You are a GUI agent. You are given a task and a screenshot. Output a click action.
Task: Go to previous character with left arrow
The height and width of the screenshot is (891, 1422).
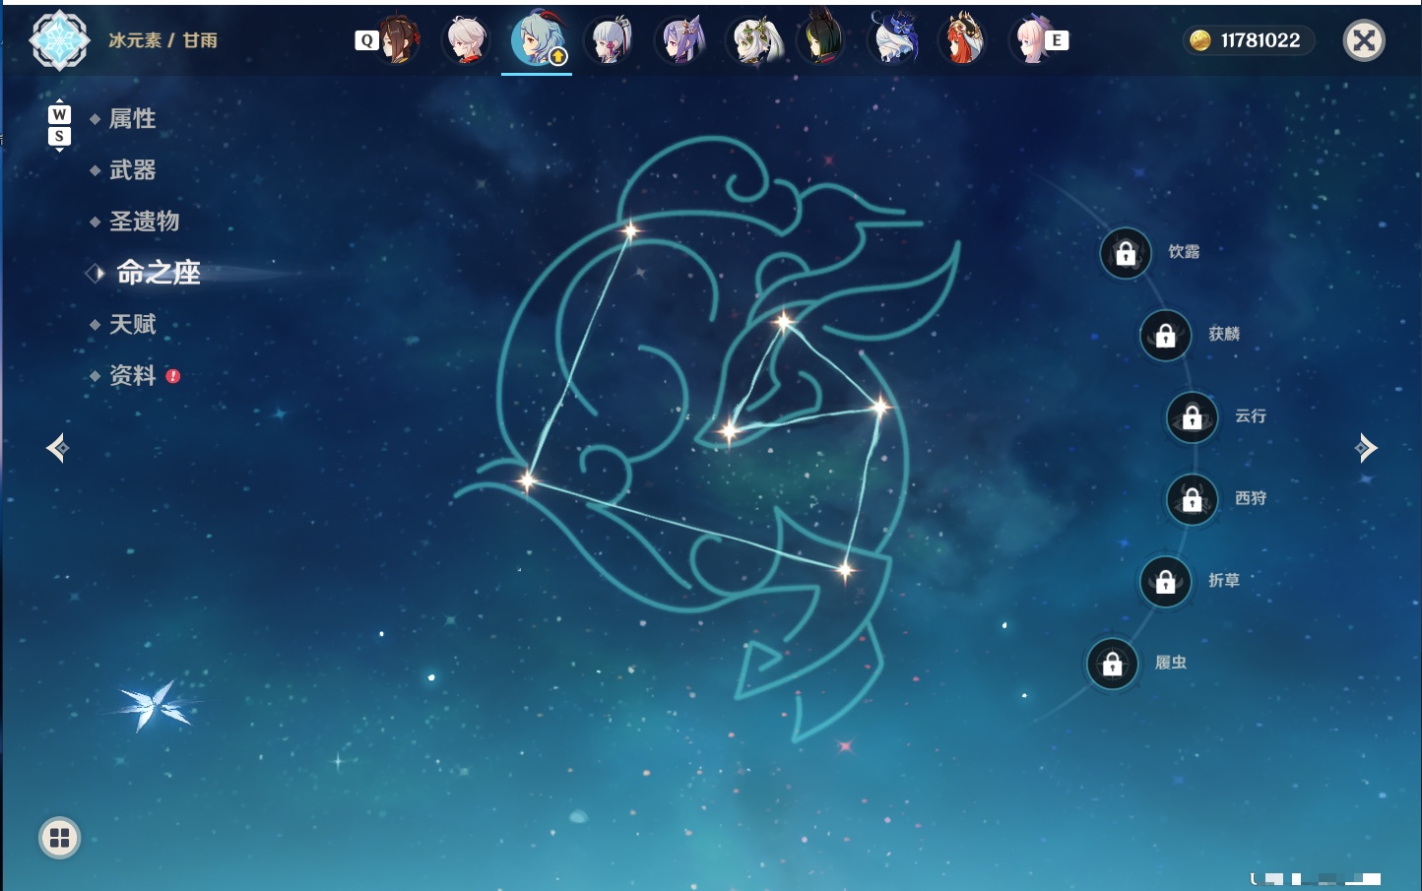pos(57,449)
